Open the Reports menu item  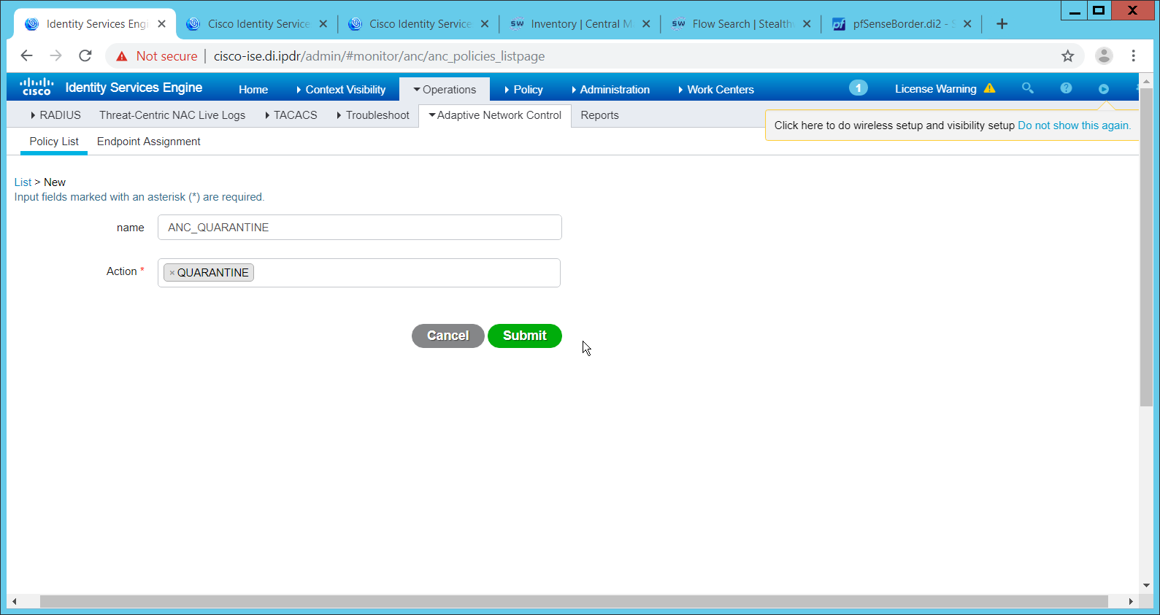599,115
